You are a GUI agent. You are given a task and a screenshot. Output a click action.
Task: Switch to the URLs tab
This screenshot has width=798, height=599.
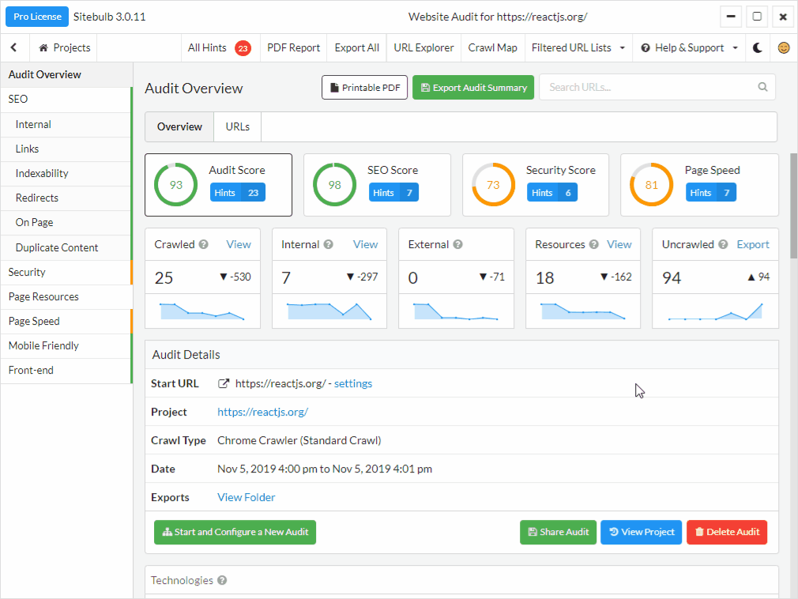(237, 126)
